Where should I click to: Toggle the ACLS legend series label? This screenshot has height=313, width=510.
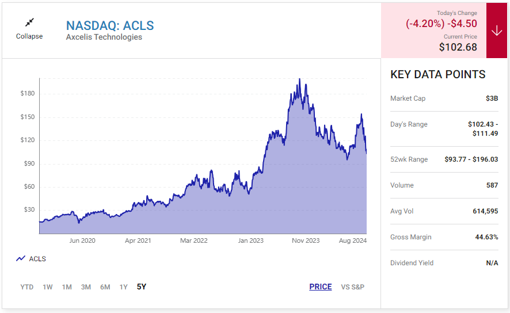click(37, 259)
